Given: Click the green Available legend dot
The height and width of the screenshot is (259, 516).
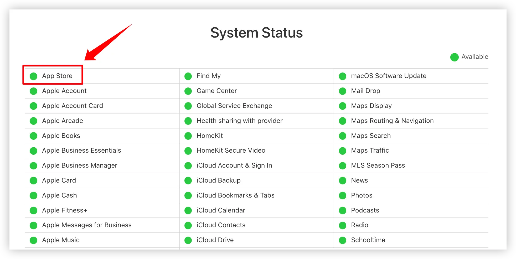Looking at the screenshot, I should 454,57.
